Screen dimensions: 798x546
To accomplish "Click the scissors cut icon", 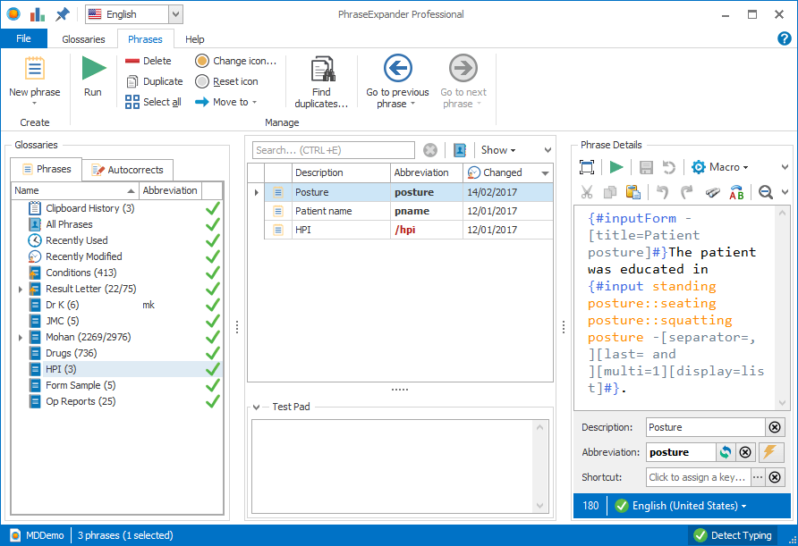I will tap(587, 192).
